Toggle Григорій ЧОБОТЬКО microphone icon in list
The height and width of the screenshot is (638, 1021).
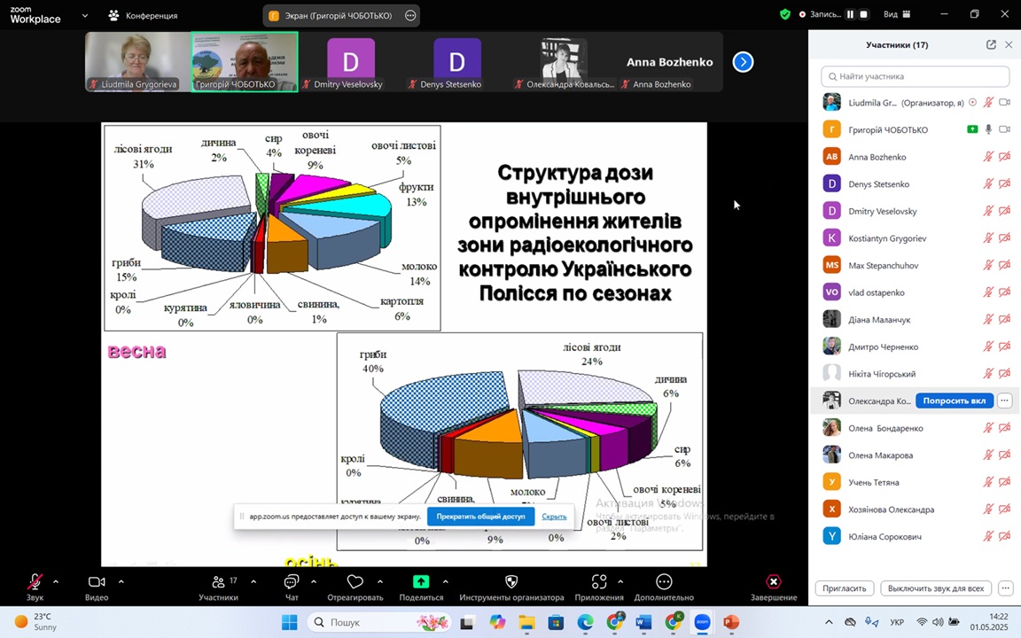coord(988,129)
